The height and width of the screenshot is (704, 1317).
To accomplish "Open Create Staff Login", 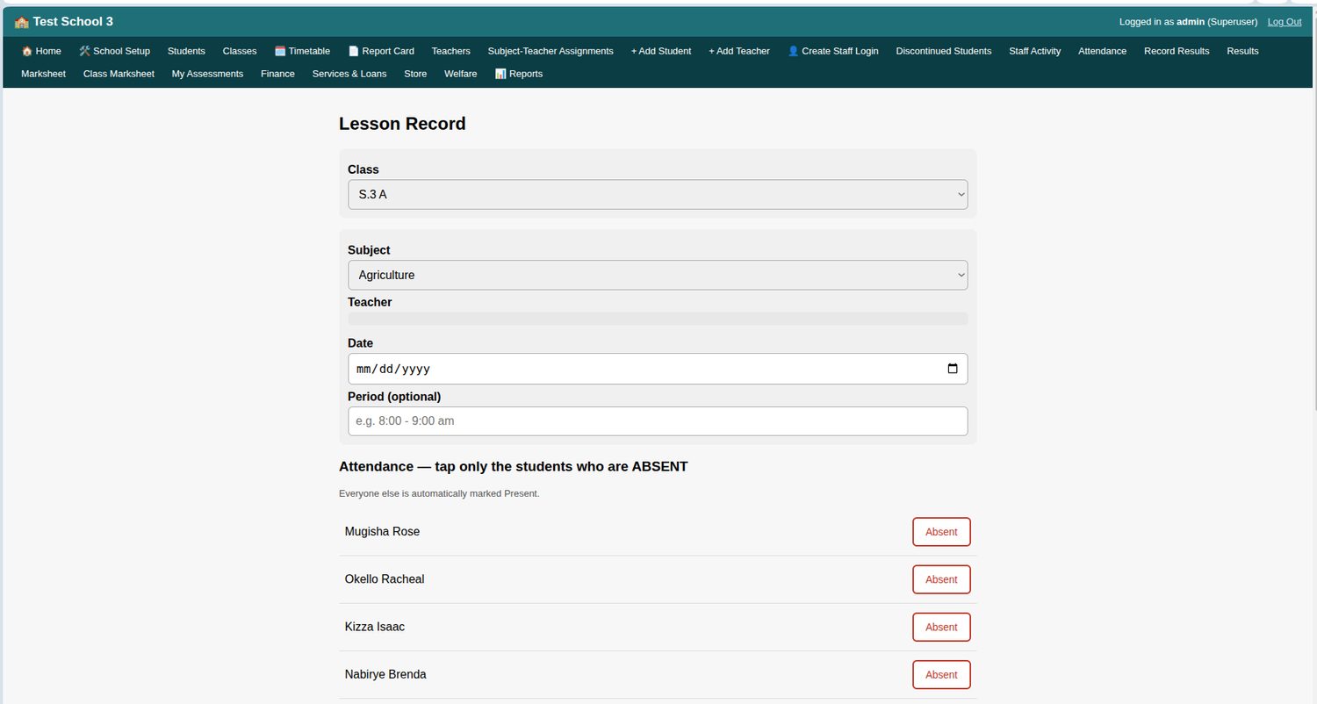I will 832,51.
